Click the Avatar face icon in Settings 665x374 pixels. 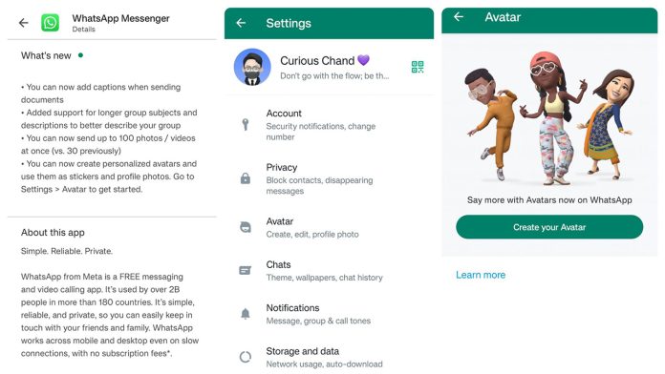point(246,227)
